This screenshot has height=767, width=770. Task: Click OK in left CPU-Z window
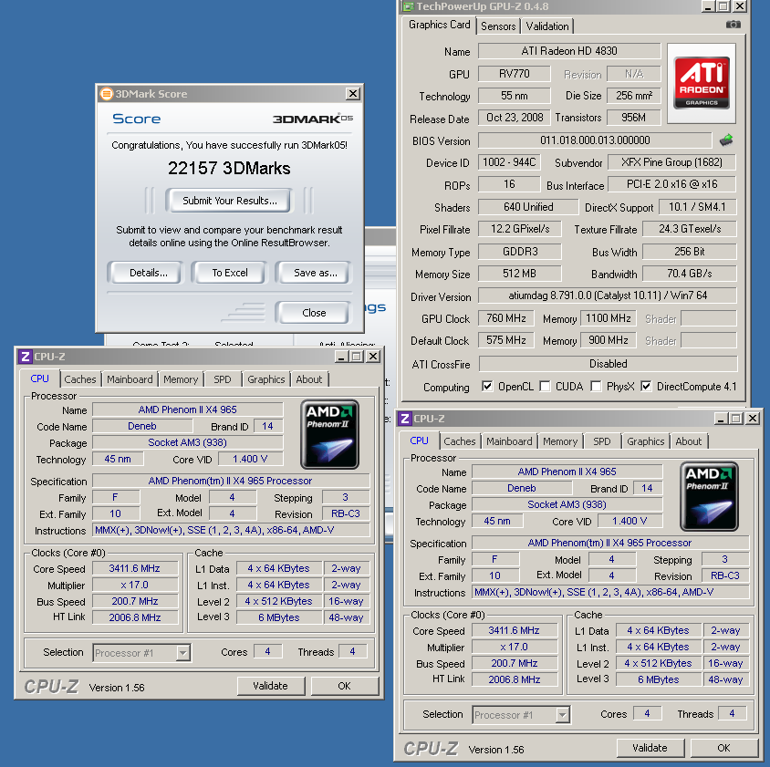pos(344,686)
